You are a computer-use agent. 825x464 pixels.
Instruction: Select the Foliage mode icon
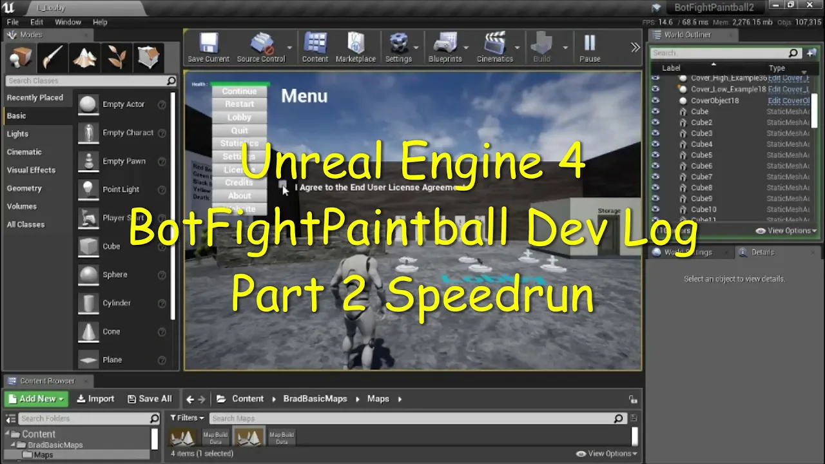(117, 58)
